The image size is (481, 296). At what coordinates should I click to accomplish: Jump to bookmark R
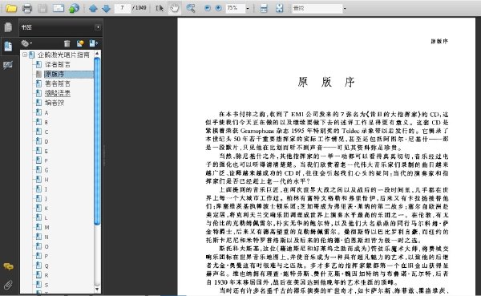tap(46, 275)
